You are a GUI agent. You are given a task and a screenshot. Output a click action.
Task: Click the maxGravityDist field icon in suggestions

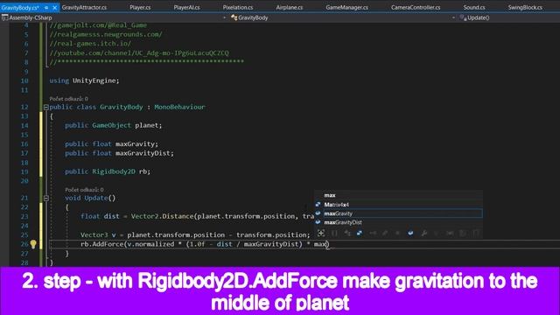coord(318,222)
